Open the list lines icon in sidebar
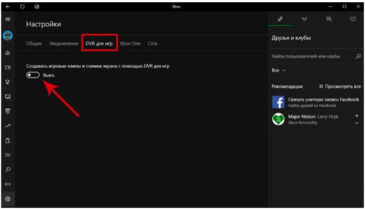The height and width of the screenshot is (209, 365). coord(8,155)
